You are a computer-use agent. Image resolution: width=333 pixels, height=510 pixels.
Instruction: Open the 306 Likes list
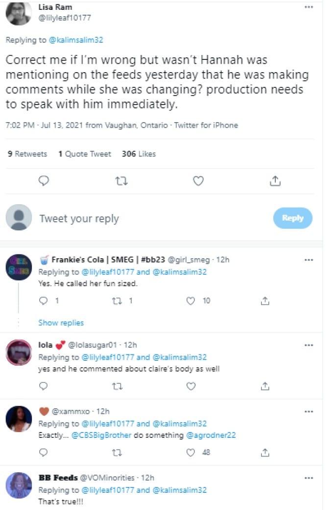click(139, 154)
